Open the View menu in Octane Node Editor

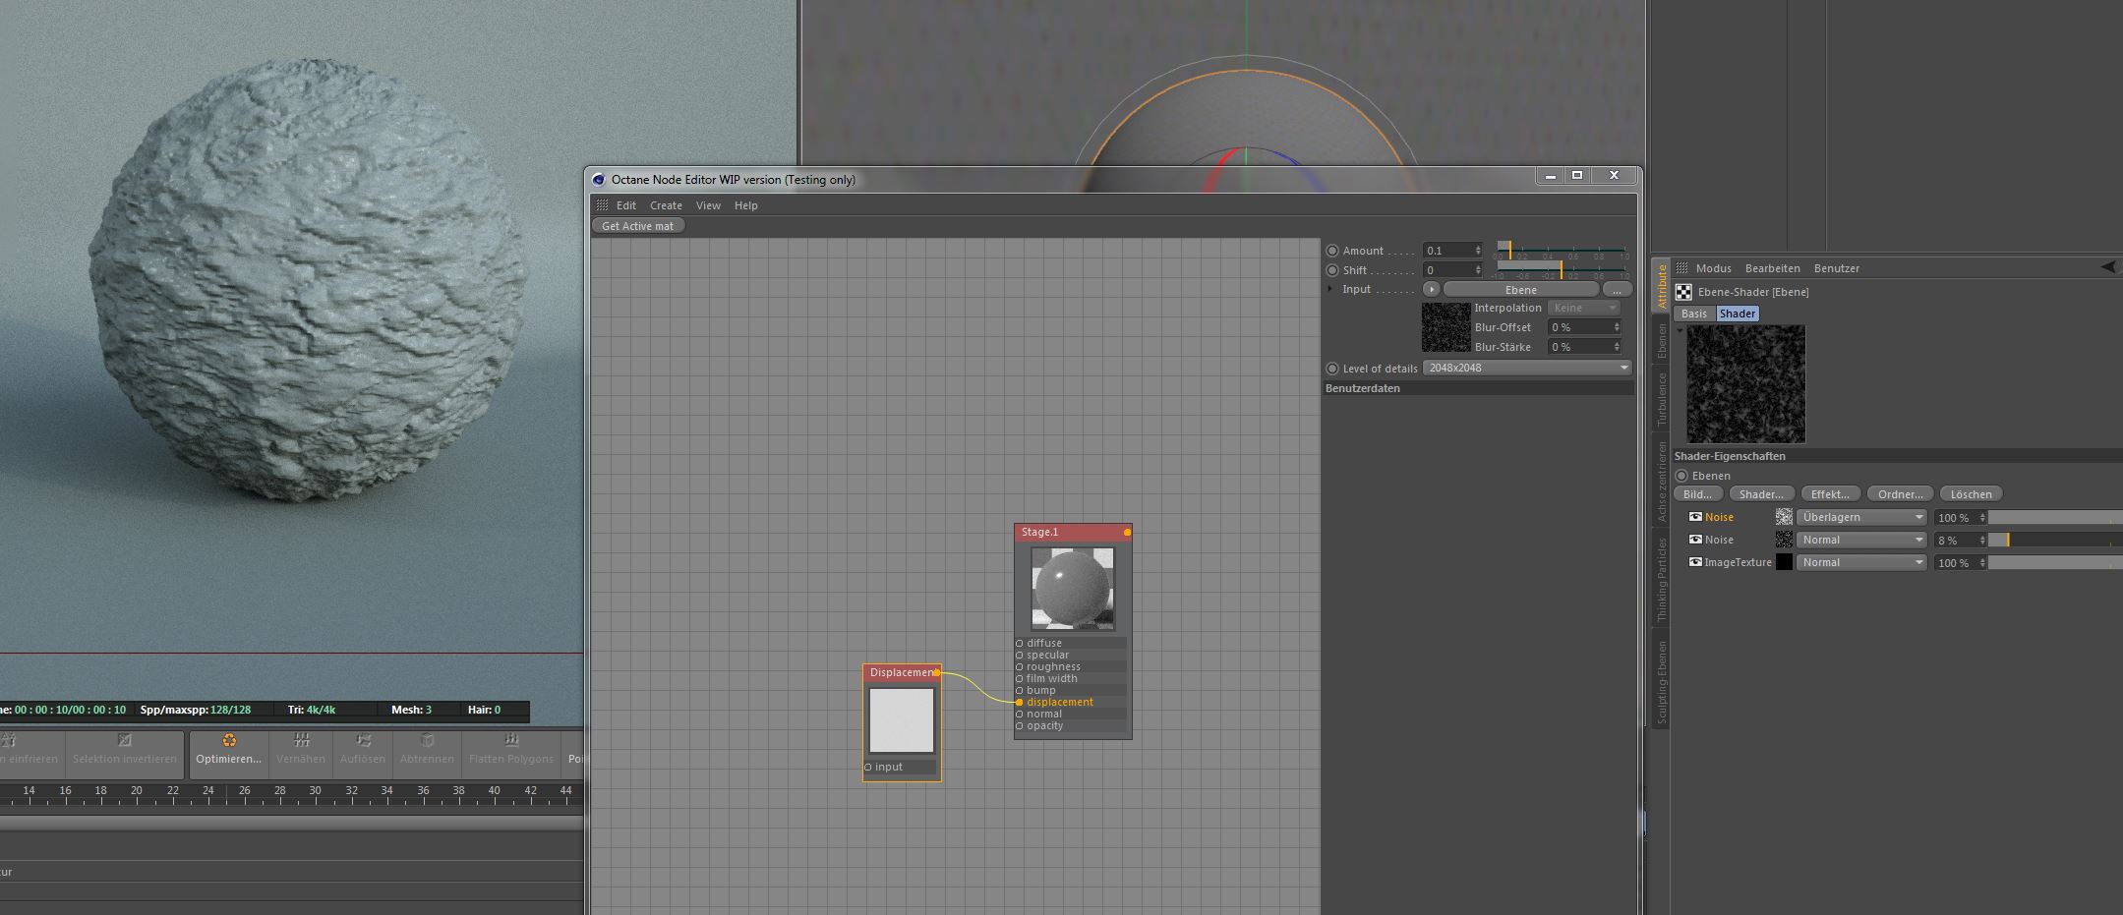pos(708,205)
